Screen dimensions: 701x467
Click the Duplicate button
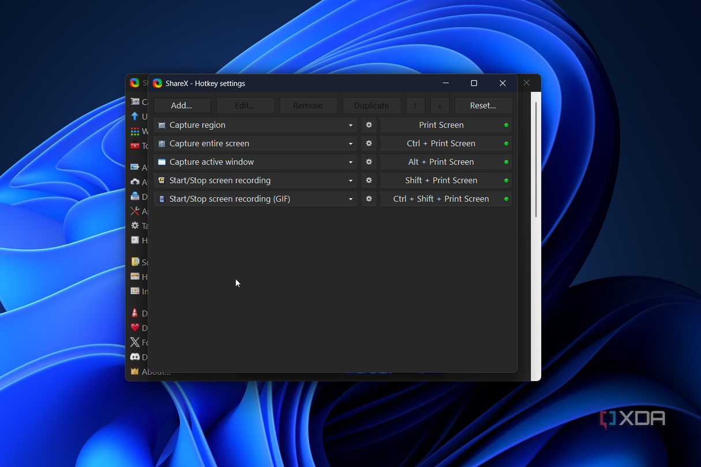click(372, 106)
